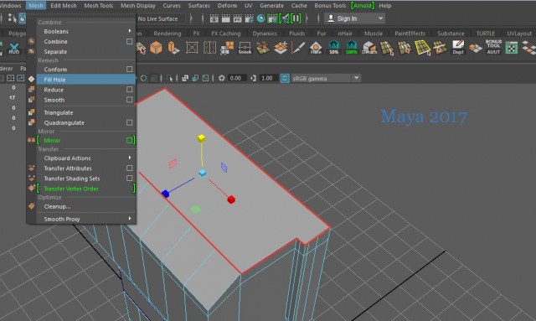Click the blue X shelf icon at left
Screen dimensions: 536x321
click(13, 48)
